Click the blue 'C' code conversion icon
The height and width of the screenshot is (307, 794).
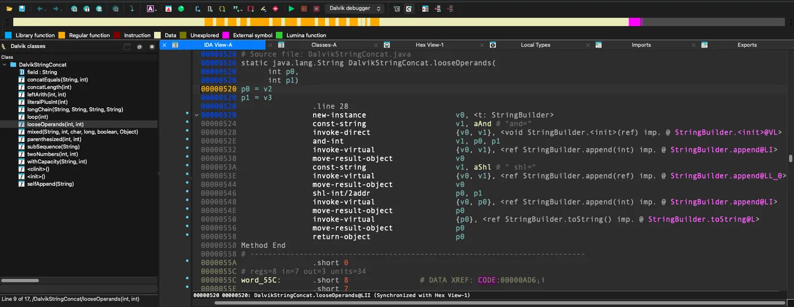pyautogui.click(x=197, y=8)
